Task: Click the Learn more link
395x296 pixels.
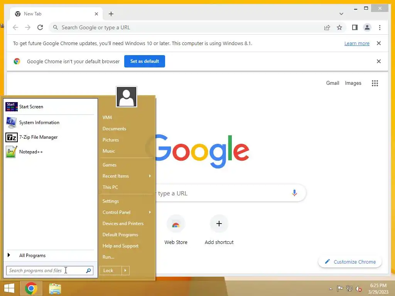Action: coord(357,43)
